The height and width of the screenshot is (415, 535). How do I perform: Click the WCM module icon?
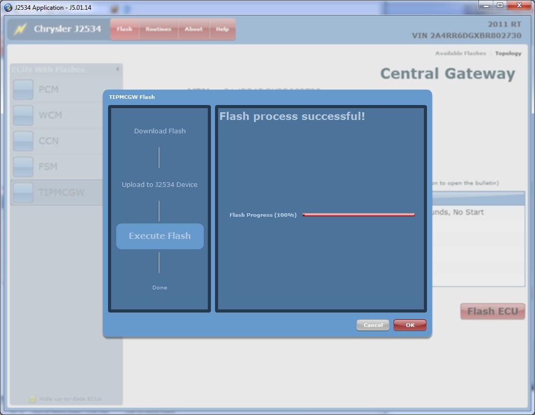tap(23, 115)
